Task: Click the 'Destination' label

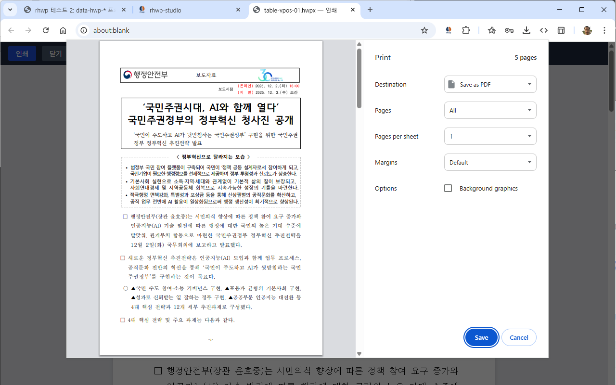Action: pos(391,84)
